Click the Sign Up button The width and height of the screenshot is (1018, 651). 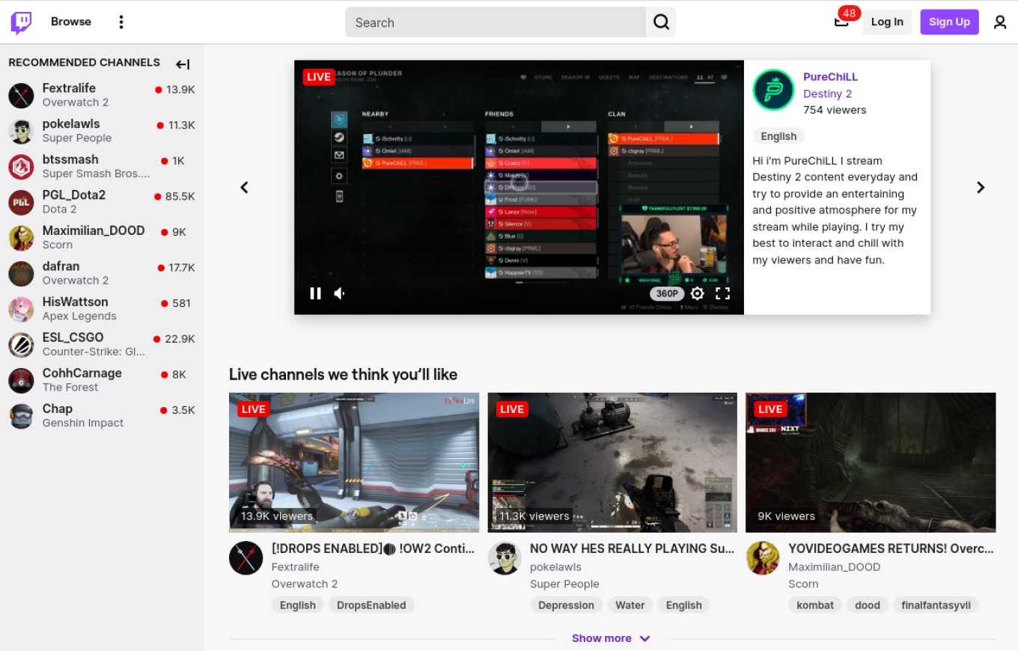[949, 22]
